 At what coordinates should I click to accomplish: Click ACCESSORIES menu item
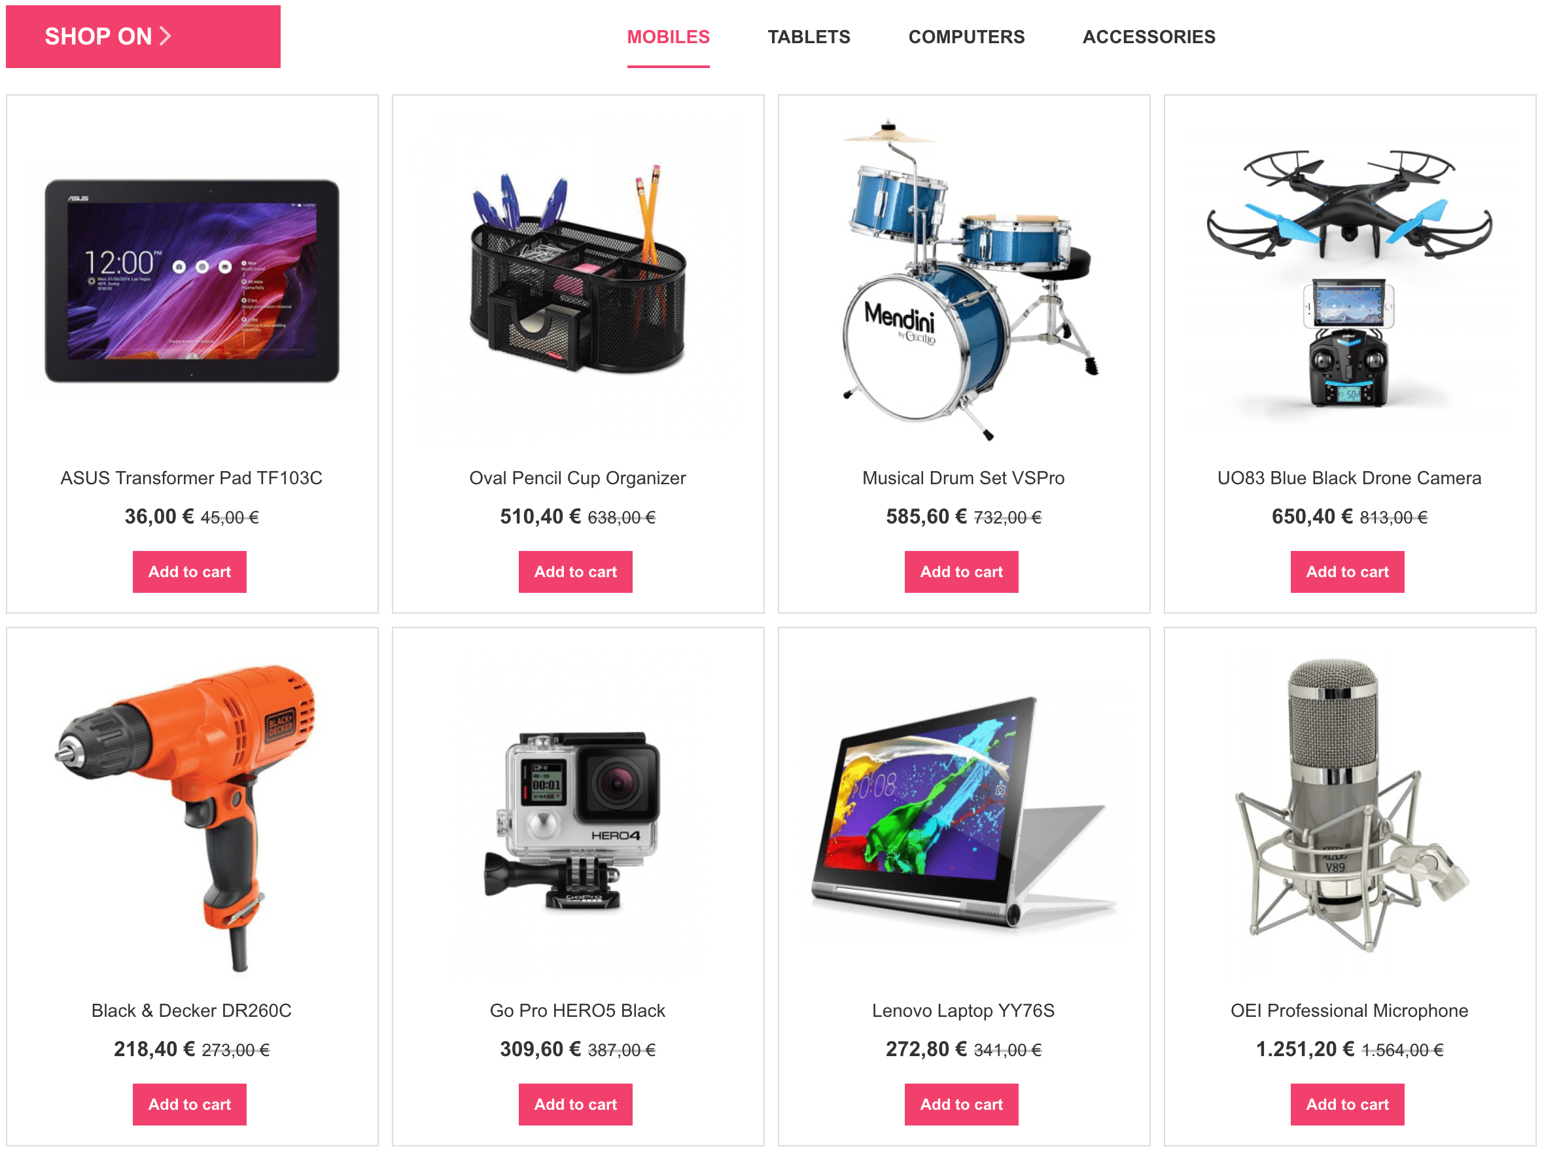click(x=1151, y=36)
